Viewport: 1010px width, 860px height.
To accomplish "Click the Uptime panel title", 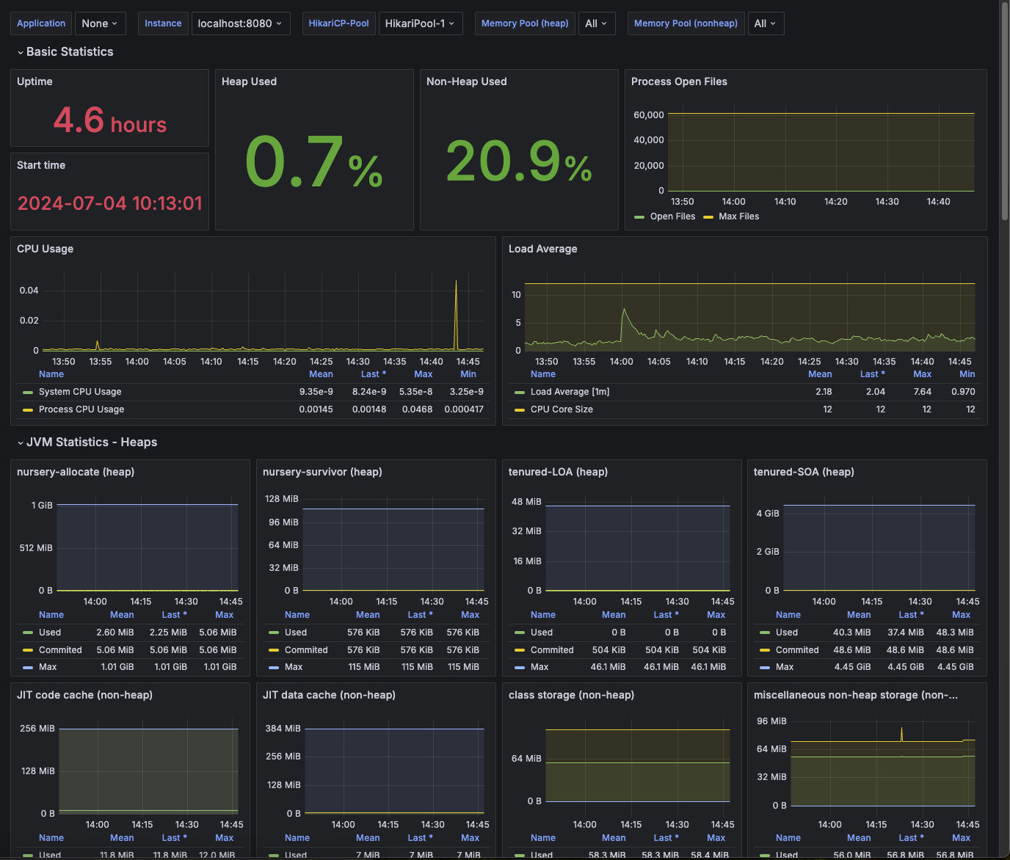I will point(34,81).
